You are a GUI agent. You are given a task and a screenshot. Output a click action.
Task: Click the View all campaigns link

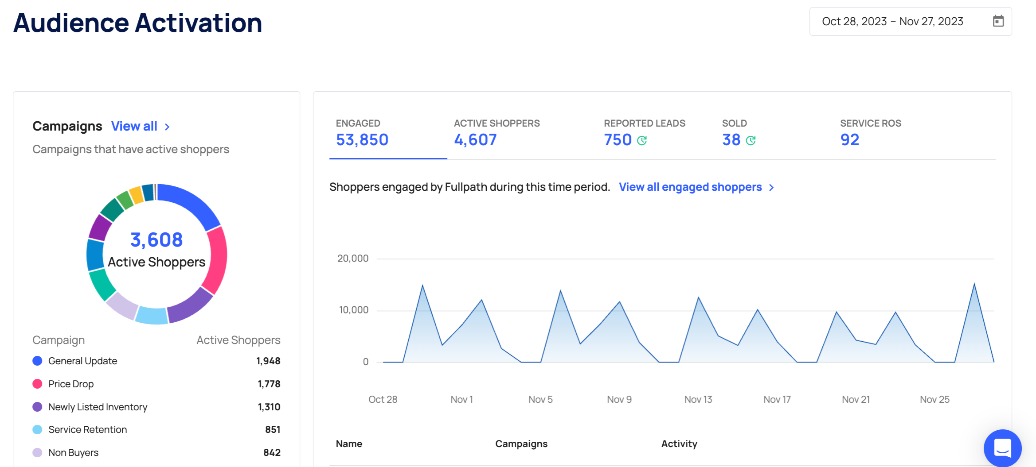tap(134, 127)
